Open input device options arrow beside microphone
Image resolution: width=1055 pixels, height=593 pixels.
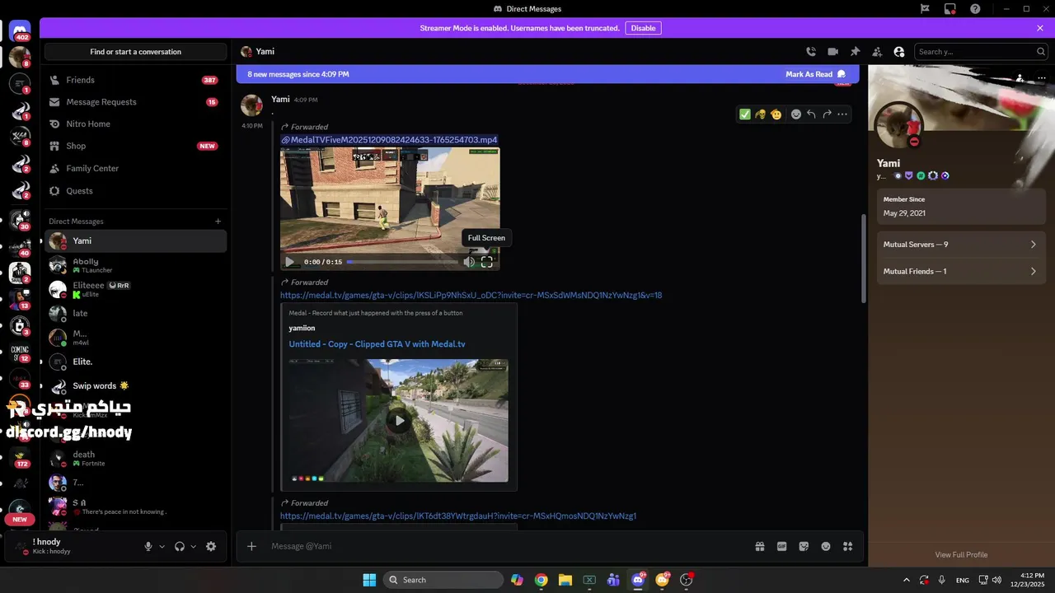pos(162,546)
